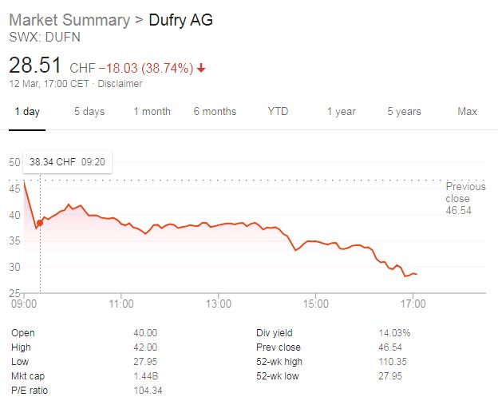Click the Dufry AG title
498x401 pixels.
(180, 20)
